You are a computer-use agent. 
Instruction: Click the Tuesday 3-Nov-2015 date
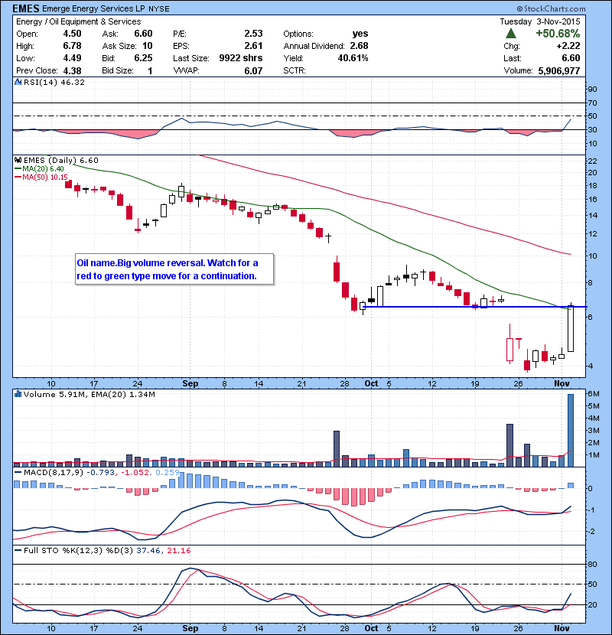pyautogui.click(x=540, y=21)
